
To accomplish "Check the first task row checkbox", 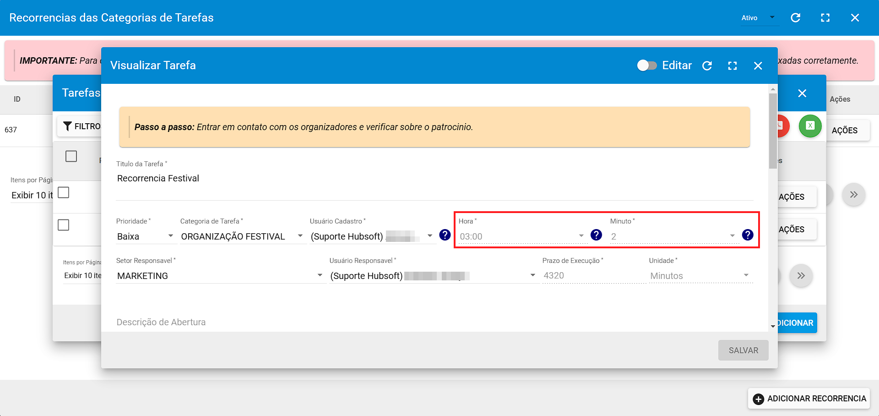I will click(x=64, y=192).
